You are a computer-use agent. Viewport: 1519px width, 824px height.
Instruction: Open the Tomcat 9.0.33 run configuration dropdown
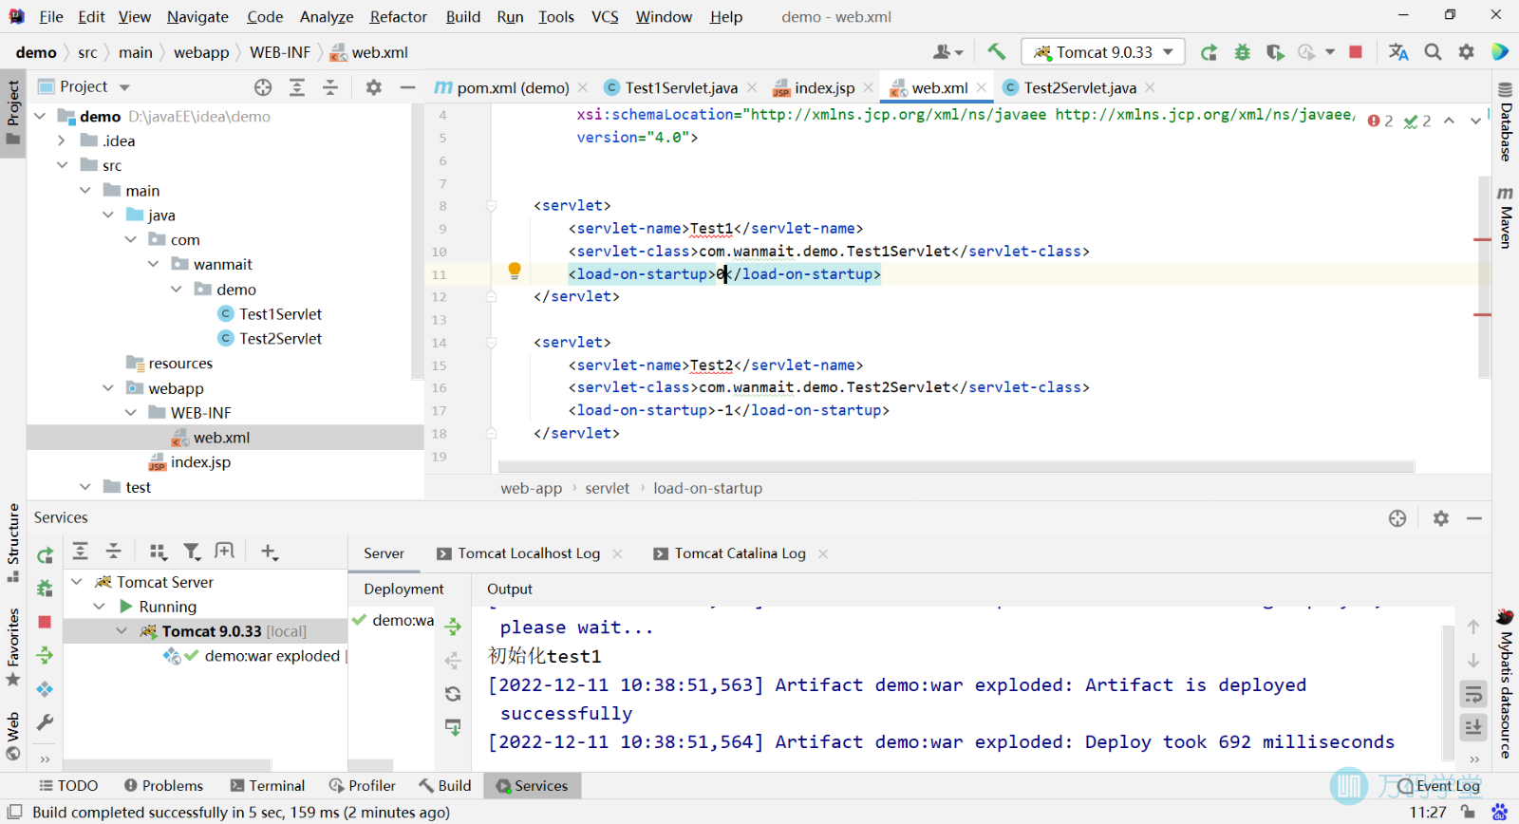(x=1104, y=52)
